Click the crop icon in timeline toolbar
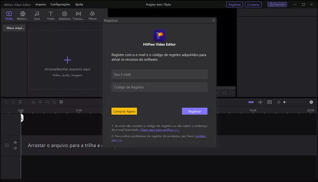Screen dimensions: 318x182 tap(54, 102)
